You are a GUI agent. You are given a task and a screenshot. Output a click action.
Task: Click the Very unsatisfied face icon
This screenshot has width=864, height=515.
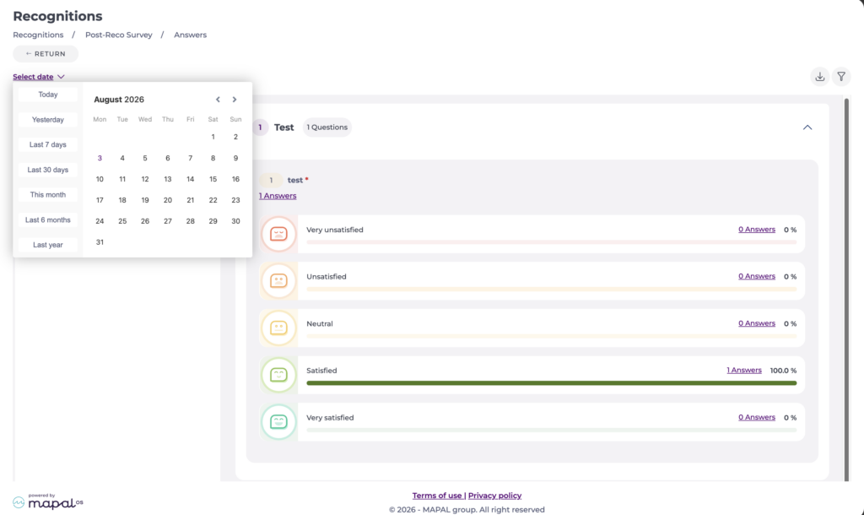[x=278, y=234]
